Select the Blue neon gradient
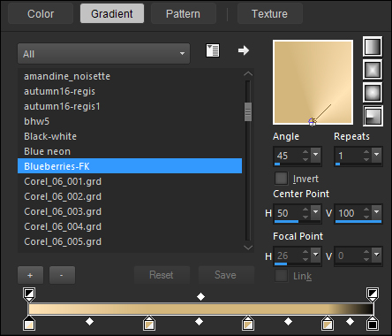This screenshot has height=336, width=392. [130, 151]
